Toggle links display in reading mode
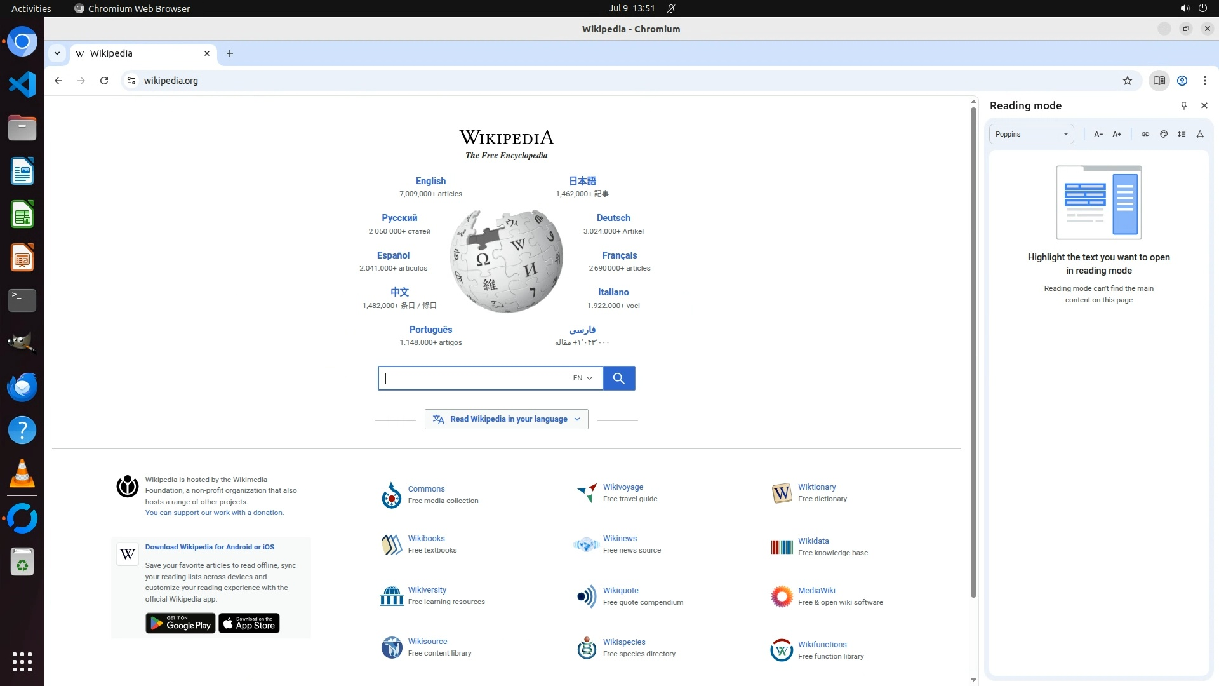Image resolution: width=1219 pixels, height=686 pixels. point(1145,134)
